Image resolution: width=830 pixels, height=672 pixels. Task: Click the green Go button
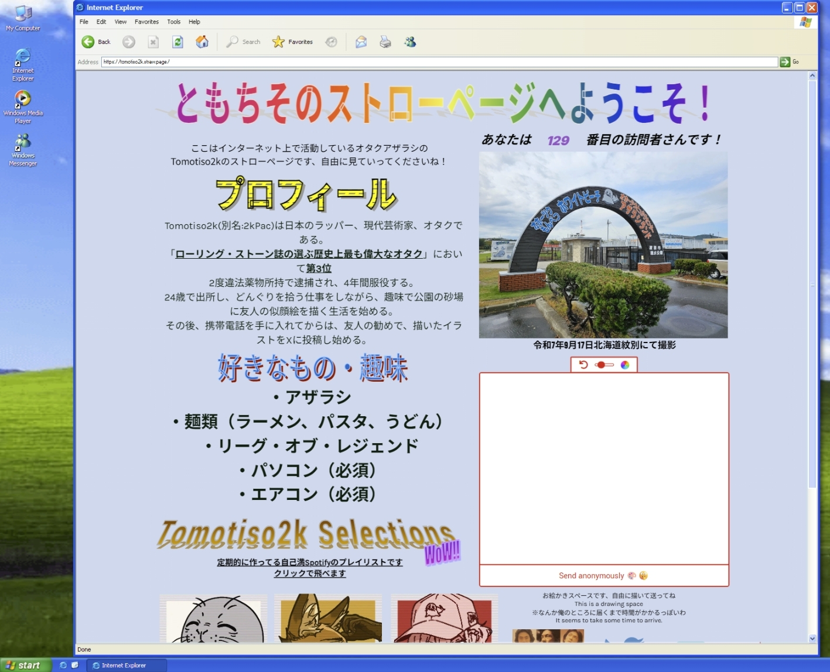[x=785, y=62]
